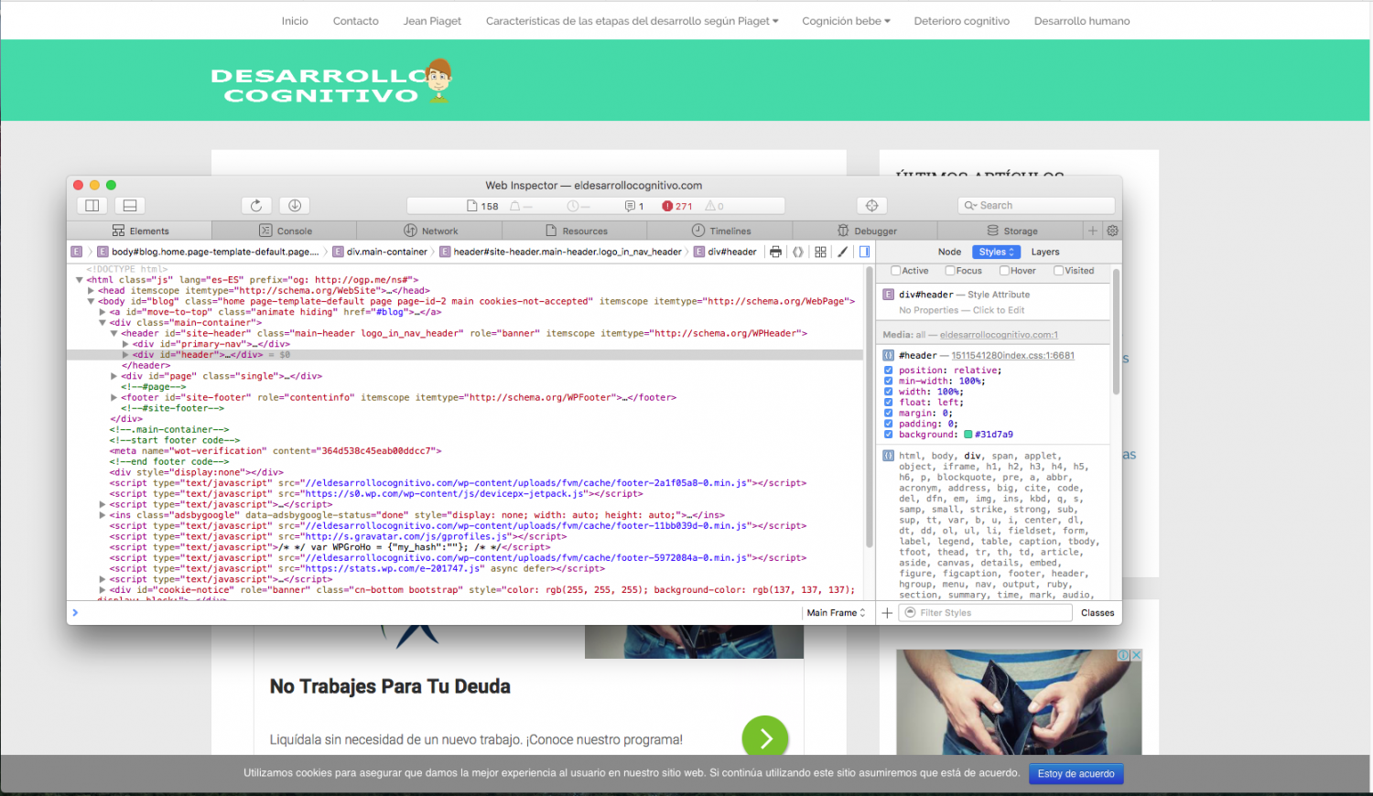The height and width of the screenshot is (796, 1373).
Task: Disable the min-width: 100% property
Action: tap(888, 381)
